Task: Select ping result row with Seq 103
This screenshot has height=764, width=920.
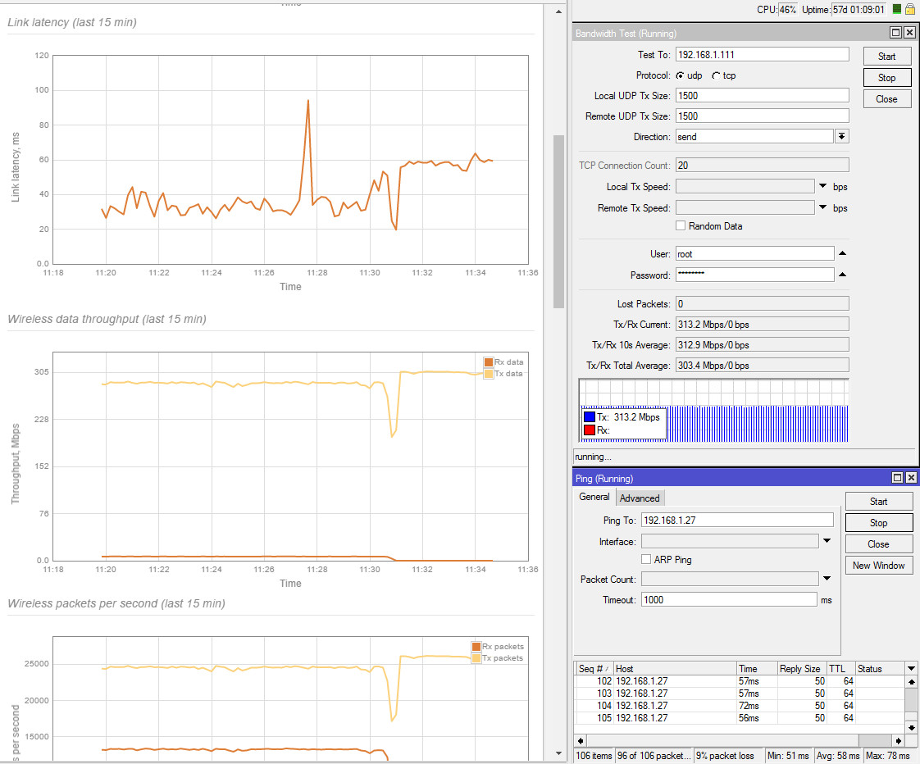Action: tap(740, 694)
